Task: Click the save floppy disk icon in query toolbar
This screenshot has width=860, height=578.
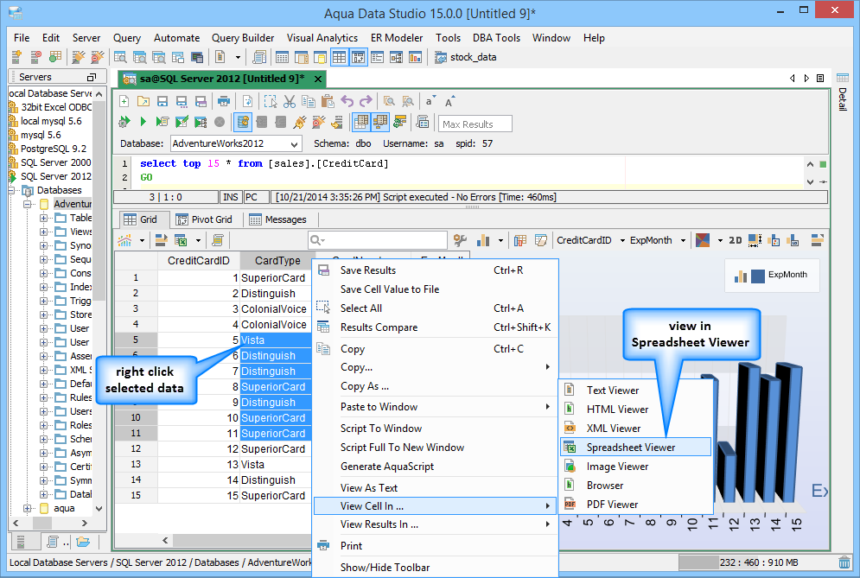Action: pyautogui.click(x=162, y=101)
